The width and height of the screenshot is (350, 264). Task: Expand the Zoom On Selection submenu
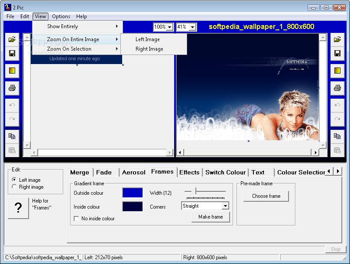pyautogui.click(x=77, y=49)
